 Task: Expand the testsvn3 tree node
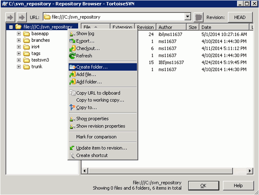(x=19, y=60)
